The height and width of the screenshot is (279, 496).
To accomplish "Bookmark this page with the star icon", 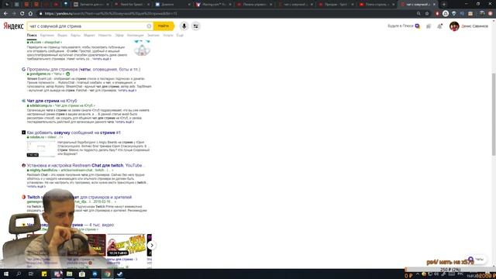I will click(427, 14).
